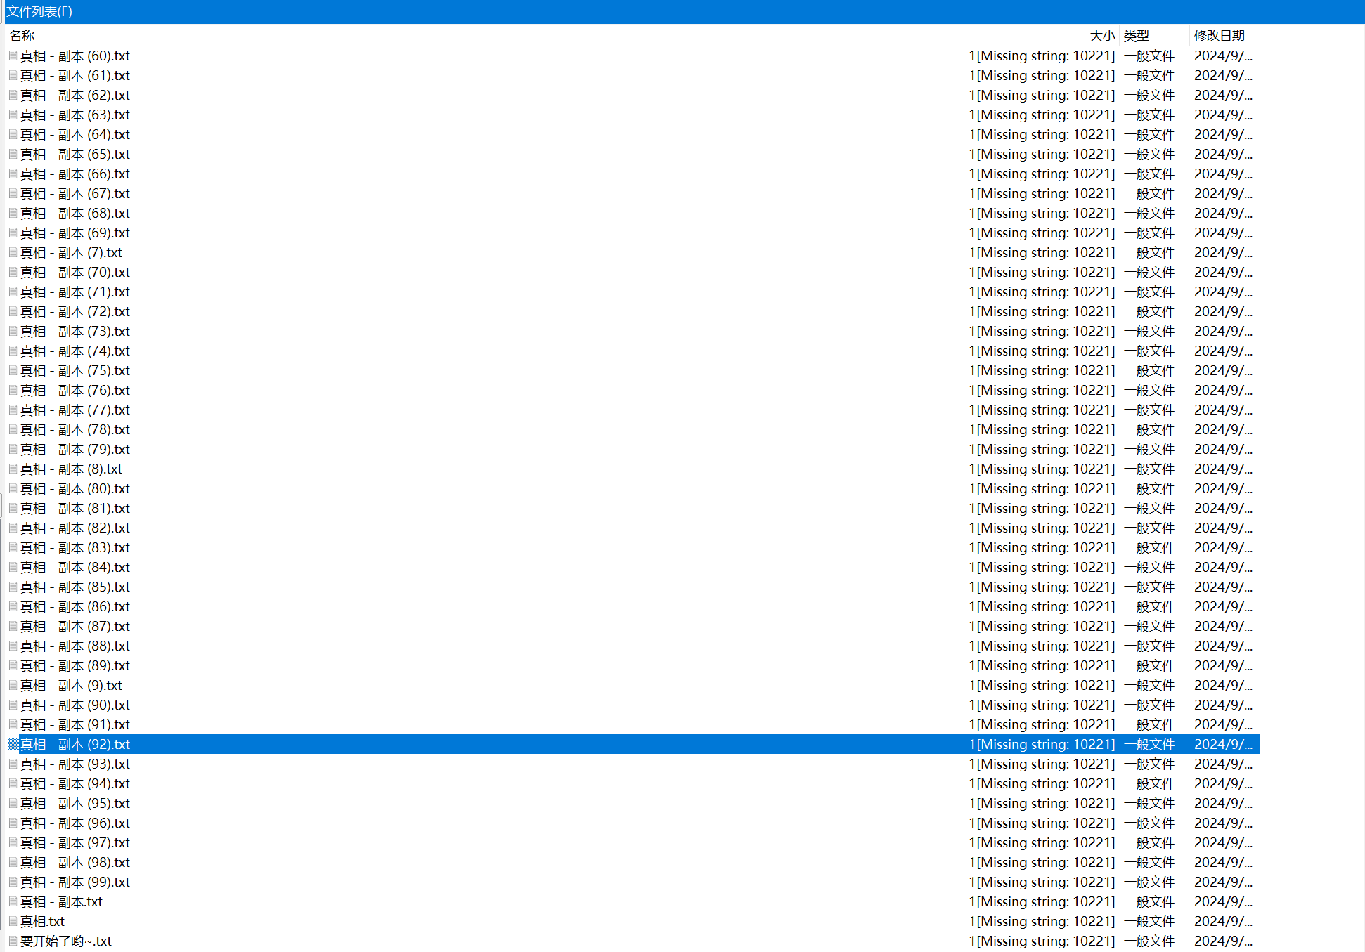
Task: Select file 真相 - 副本.txt
Action: click(62, 901)
